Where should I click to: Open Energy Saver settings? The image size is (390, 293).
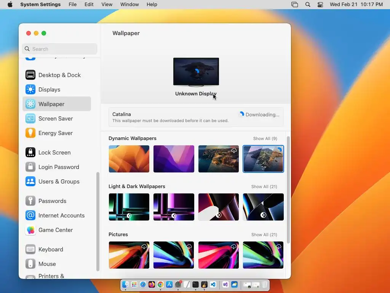(x=57, y=133)
